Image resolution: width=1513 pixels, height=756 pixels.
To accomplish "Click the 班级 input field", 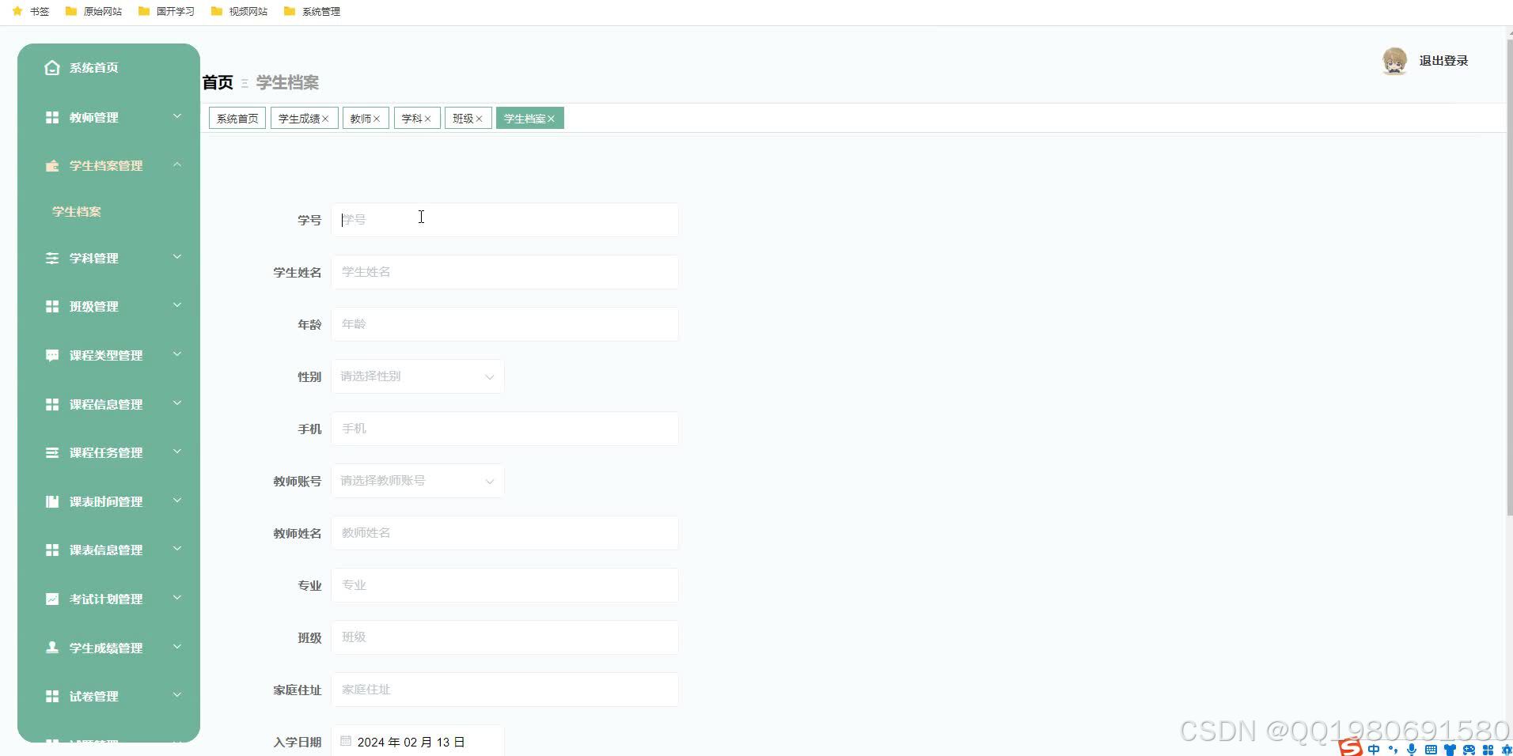I will coord(505,637).
